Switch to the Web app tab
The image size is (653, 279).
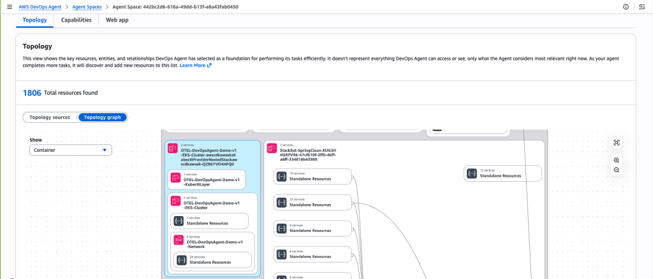(x=117, y=20)
